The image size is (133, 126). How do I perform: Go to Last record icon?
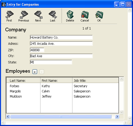pos(53,15)
